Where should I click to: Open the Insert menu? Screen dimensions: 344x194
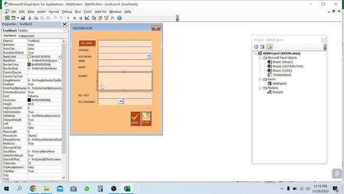click(41, 12)
